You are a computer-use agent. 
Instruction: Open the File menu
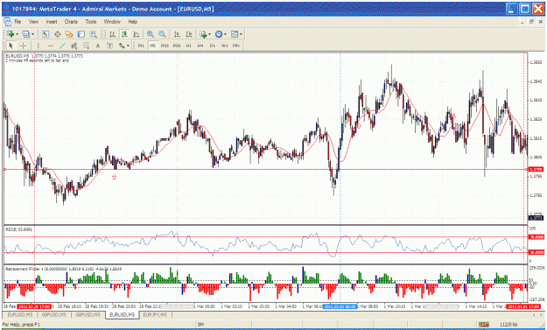tap(18, 22)
